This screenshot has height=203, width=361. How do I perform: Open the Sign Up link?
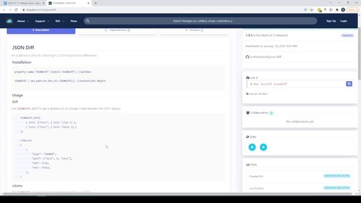[x=331, y=21]
